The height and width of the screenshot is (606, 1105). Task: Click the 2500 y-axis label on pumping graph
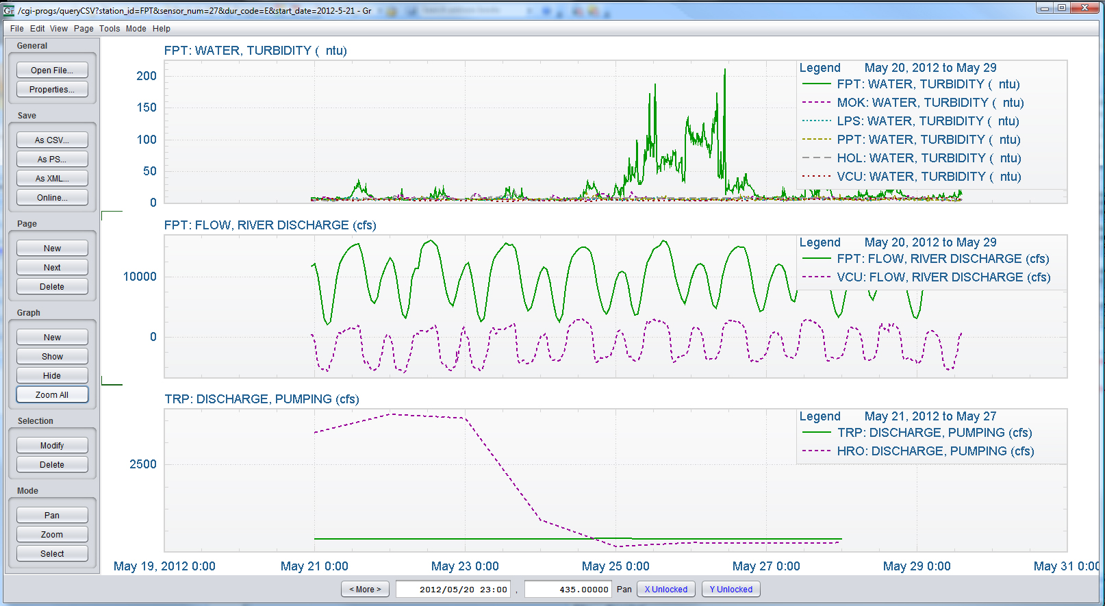[x=143, y=464]
